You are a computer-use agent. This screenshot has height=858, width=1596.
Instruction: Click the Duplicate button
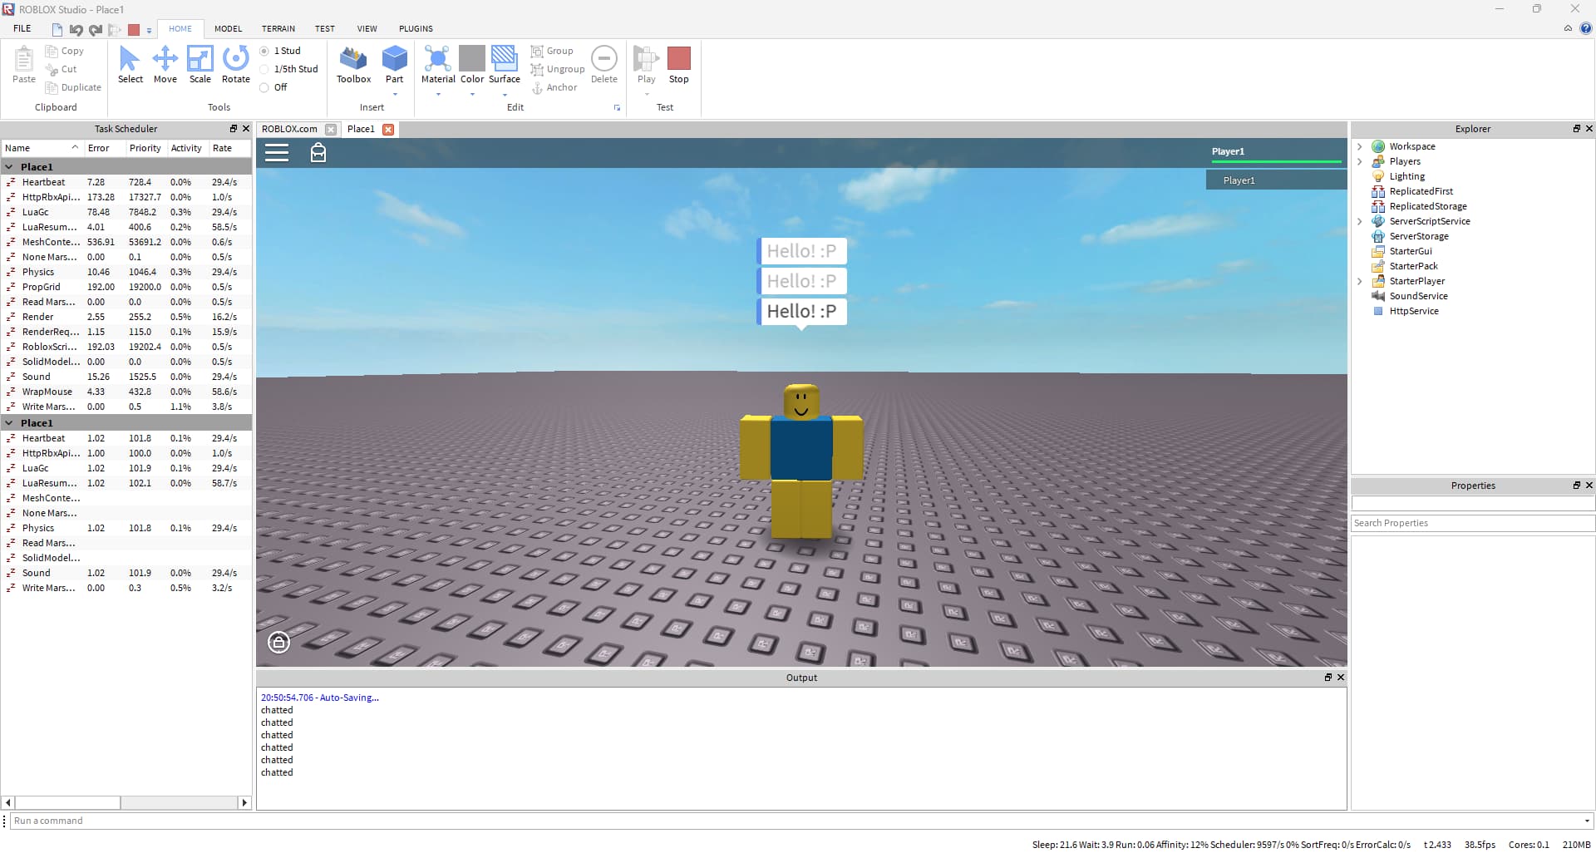[x=73, y=87]
